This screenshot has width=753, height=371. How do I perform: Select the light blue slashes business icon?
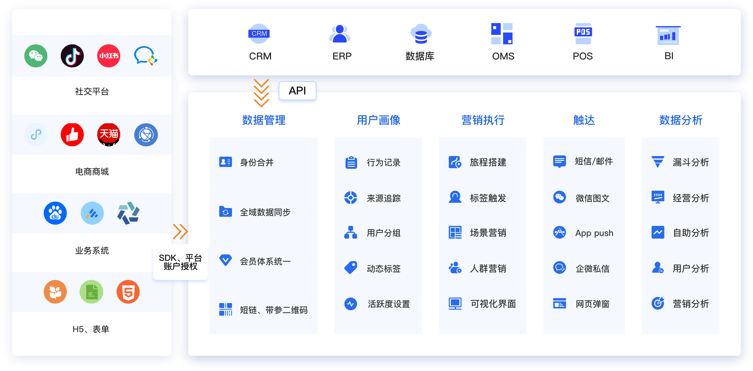pos(92,213)
